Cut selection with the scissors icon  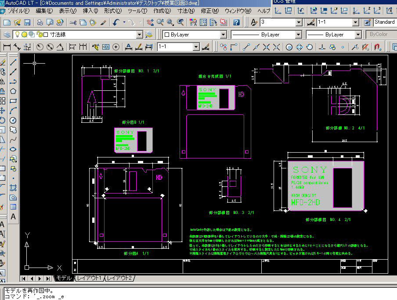pyautogui.click(x=73, y=22)
